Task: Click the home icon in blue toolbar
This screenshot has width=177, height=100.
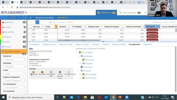Action: 31,18
